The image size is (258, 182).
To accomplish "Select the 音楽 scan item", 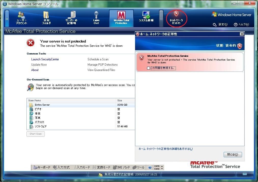I will coord(81,114).
